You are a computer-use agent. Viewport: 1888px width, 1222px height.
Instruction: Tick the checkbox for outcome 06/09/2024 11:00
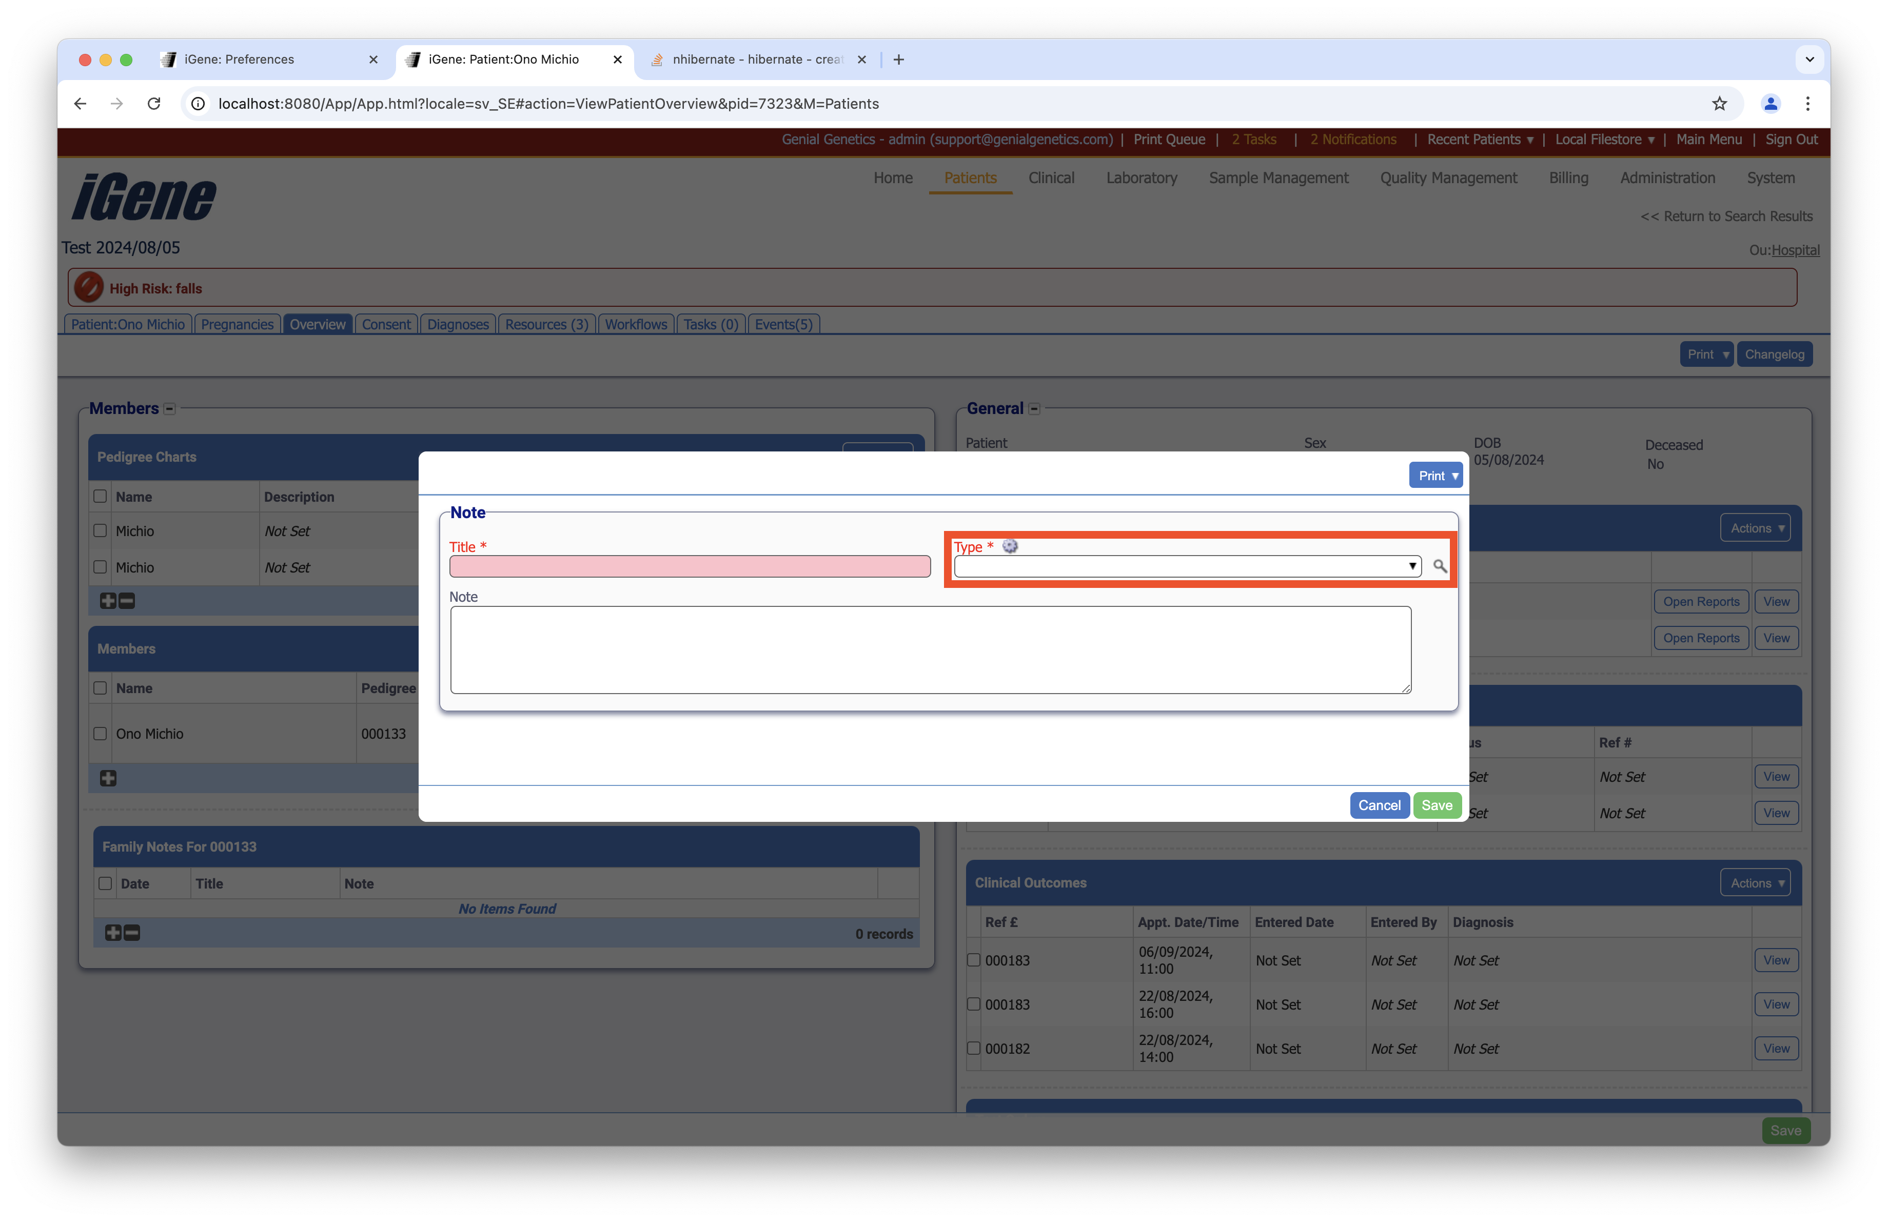tap(973, 959)
